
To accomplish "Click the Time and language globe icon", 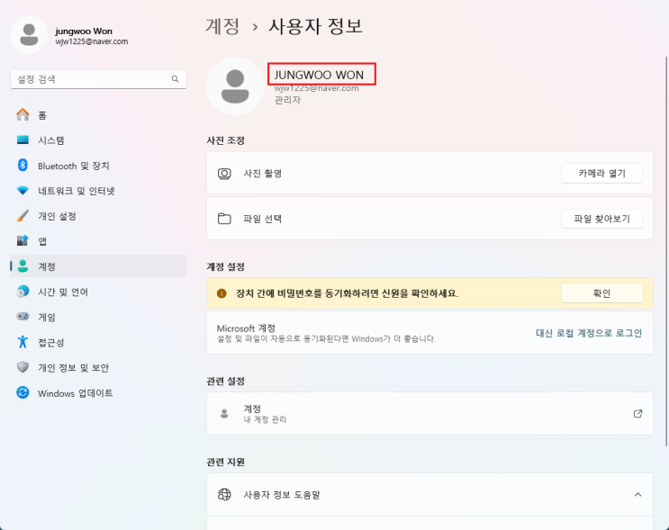I will (x=23, y=292).
